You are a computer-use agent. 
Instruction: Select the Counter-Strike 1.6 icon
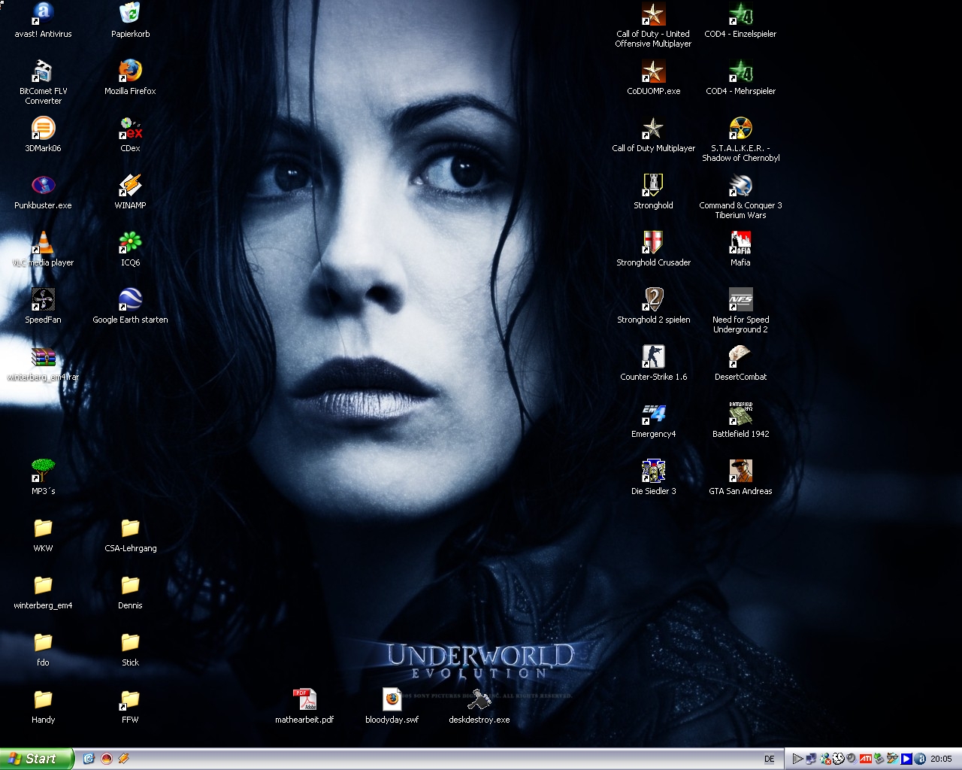tap(653, 357)
